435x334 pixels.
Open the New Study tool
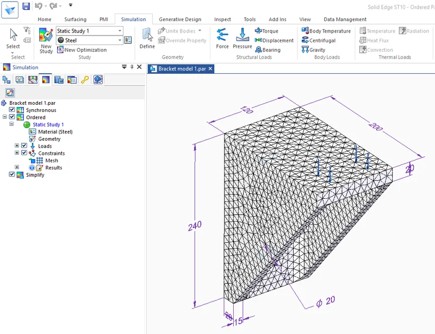coord(45,40)
